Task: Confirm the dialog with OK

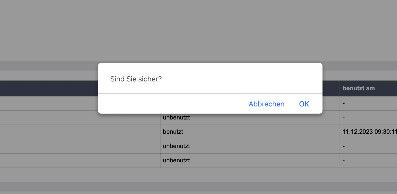Action: coord(304,104)
